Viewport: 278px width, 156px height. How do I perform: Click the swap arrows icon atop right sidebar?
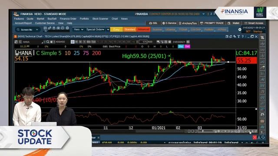click(x=262, y=38)
